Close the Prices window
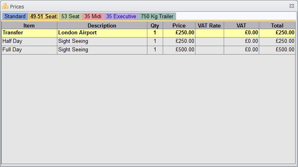Image resolution: width=298 pixels, height=167 pixels. (x=292, y=6)
